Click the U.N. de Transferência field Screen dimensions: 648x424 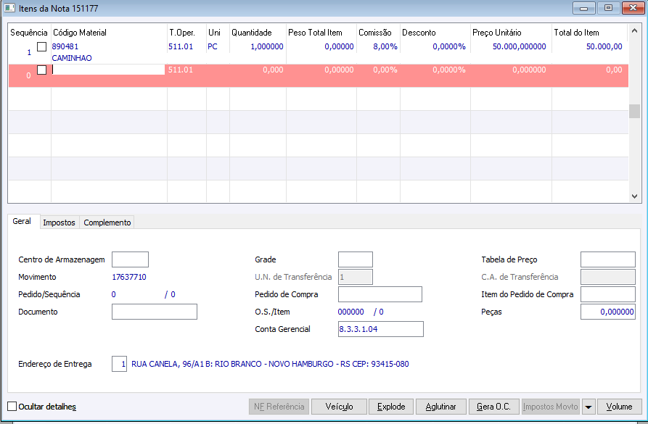point(356,277)
